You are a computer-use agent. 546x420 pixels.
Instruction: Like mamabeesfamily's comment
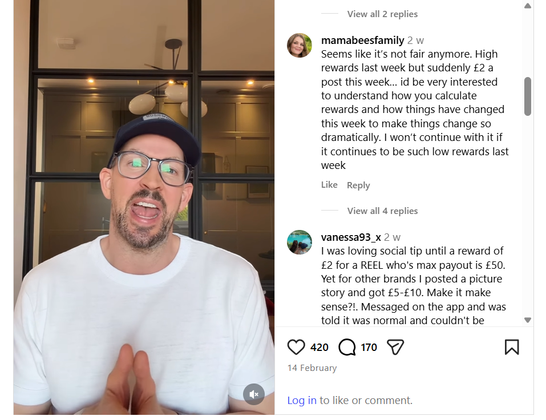[x=329, y=184]
